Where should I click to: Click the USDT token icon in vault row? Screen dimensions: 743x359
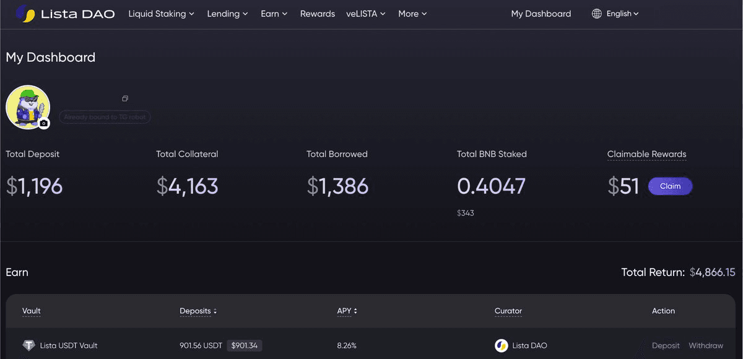click(28, 345)
